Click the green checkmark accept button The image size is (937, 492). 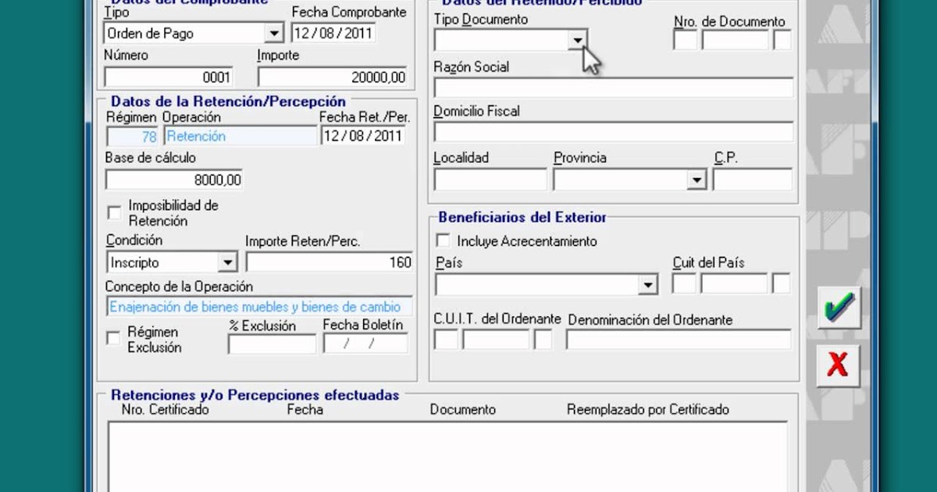(x=839, y=308)
